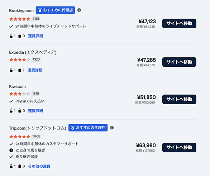
Task: Click Expedia checked baggage icon
Action: point(20,70)
